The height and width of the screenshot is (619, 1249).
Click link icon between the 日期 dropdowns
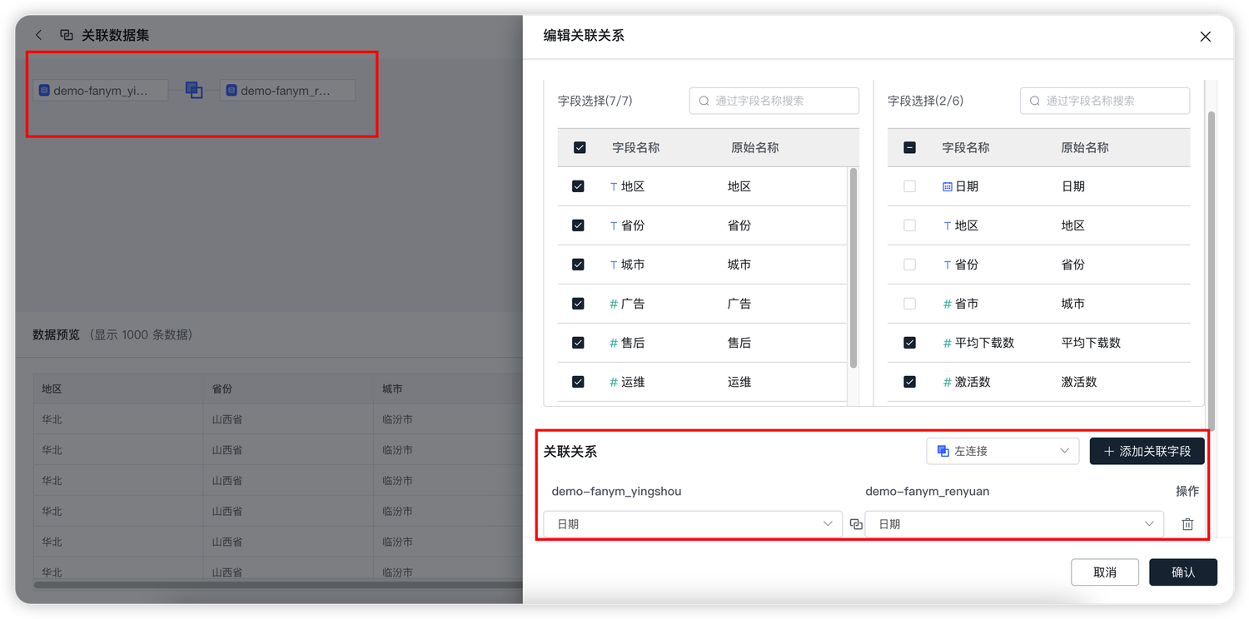click(x=855, y=524)
